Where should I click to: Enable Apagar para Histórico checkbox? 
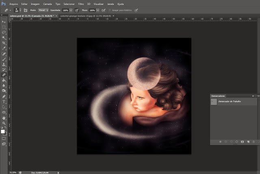pyautogui.click(x=110, y=10)
